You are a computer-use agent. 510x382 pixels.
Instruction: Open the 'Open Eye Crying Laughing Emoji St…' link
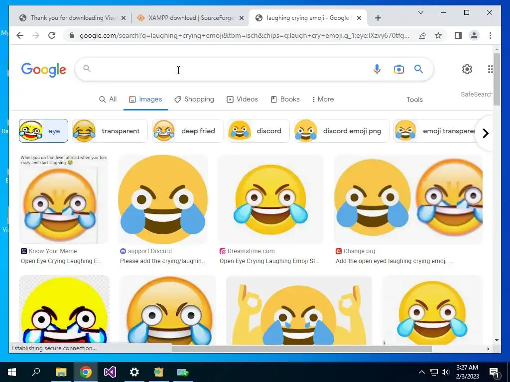click(x=269, y=261)
